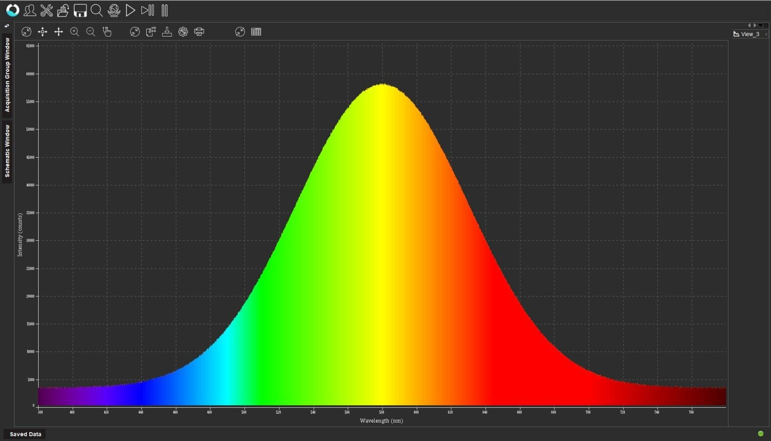Select the four-arrow pan/move tool
The width and height of the screenshot is (771, 441).
(59, 32)
